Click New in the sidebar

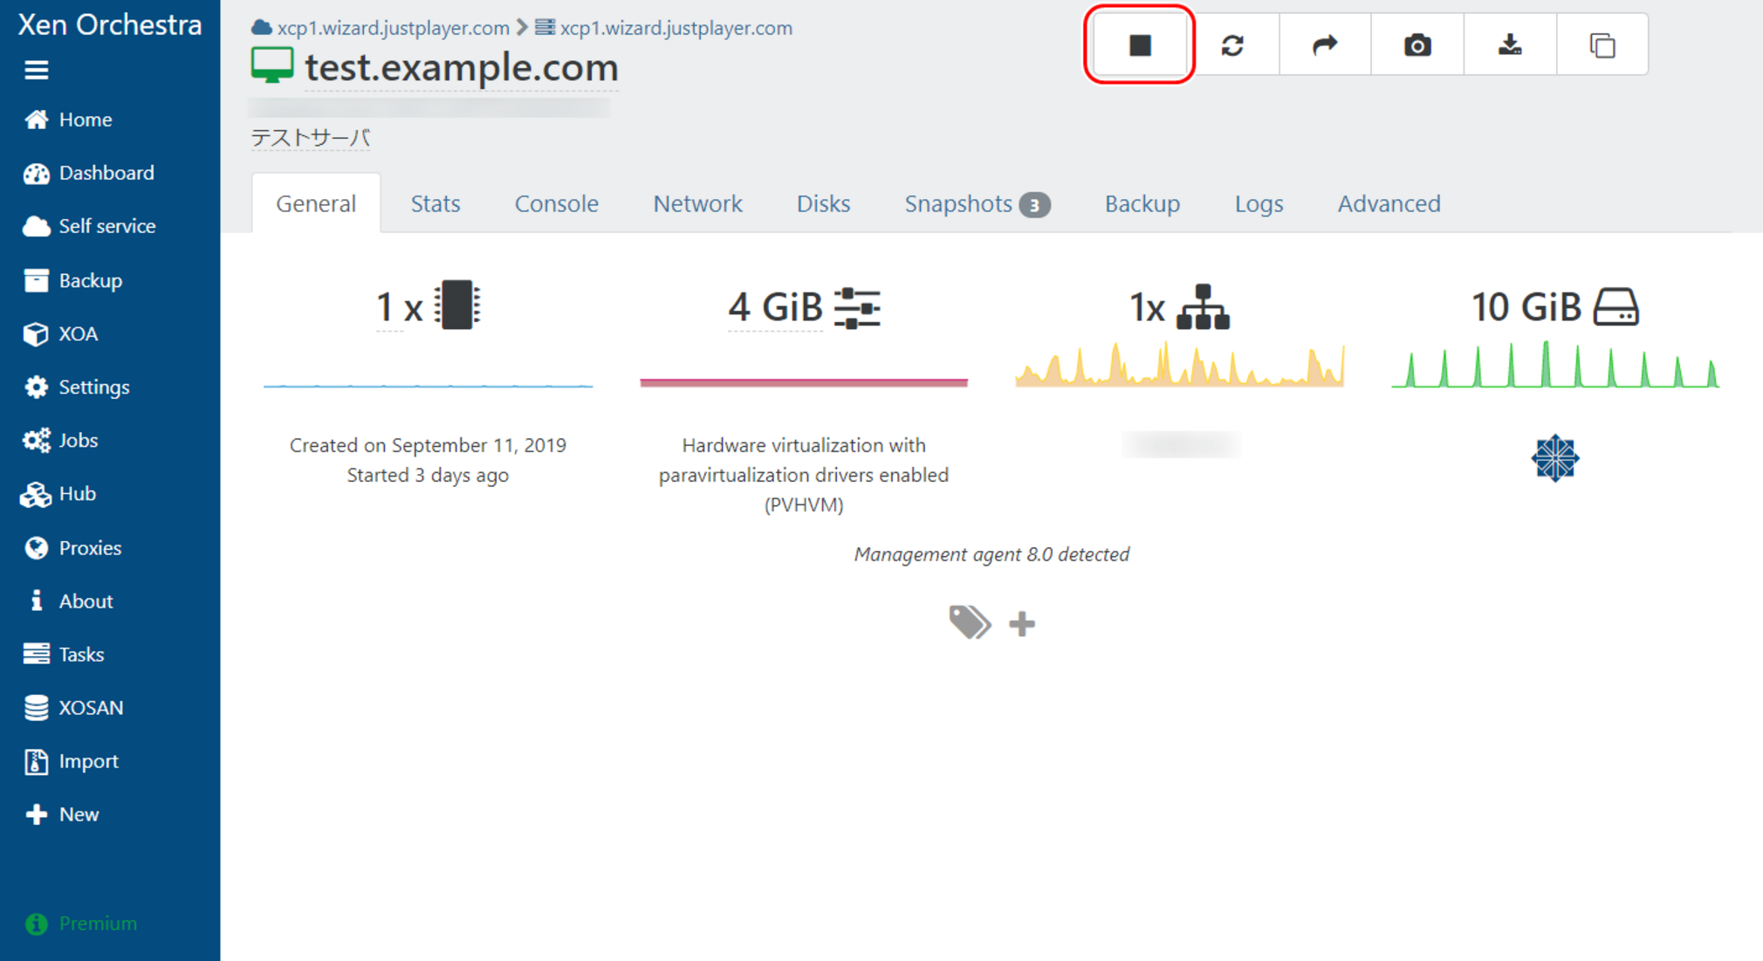pyautogui.click(x=62, y=814)
